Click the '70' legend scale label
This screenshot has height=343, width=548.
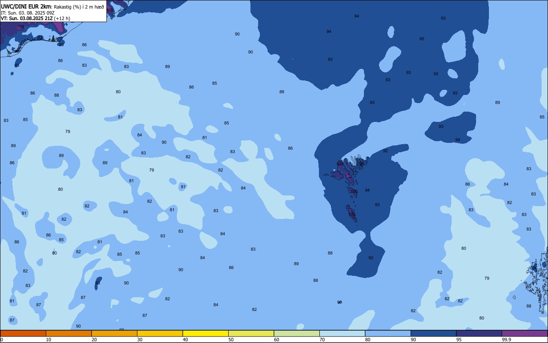(322, 340)
